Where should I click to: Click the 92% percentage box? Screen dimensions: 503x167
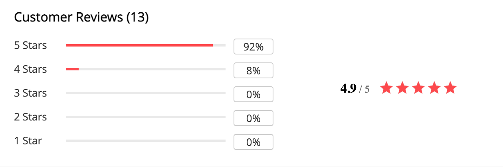point(253,47)
